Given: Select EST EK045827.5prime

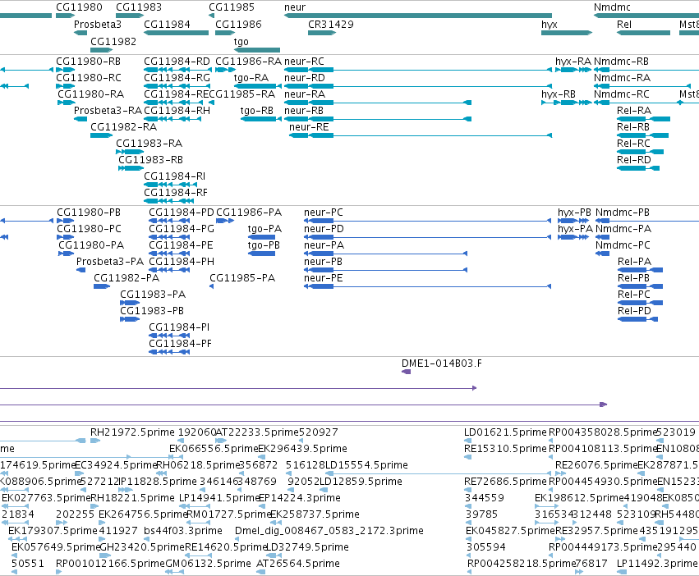Looking at the screenshot, I should 510,531.
